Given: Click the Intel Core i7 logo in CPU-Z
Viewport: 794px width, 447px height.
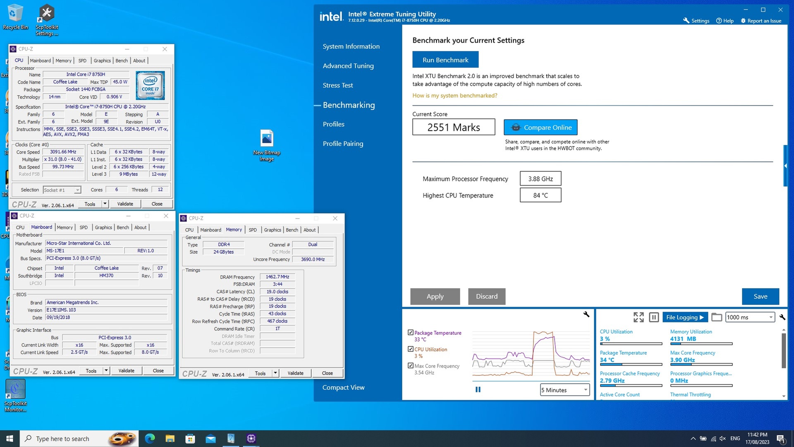Looking at the screenshot, I should click(x=151, y=85).
